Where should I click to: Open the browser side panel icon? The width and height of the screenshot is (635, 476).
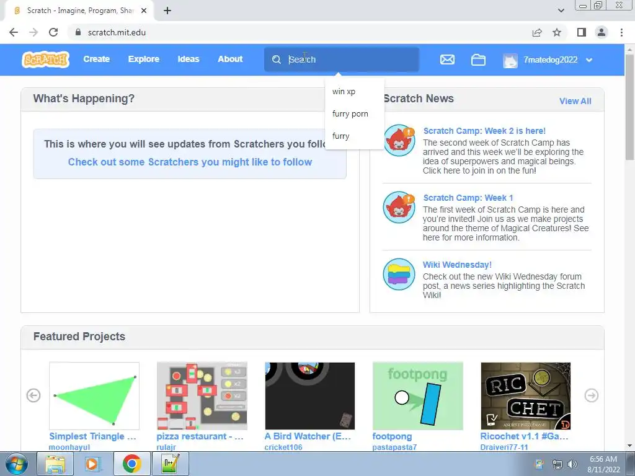click(582, 32)
